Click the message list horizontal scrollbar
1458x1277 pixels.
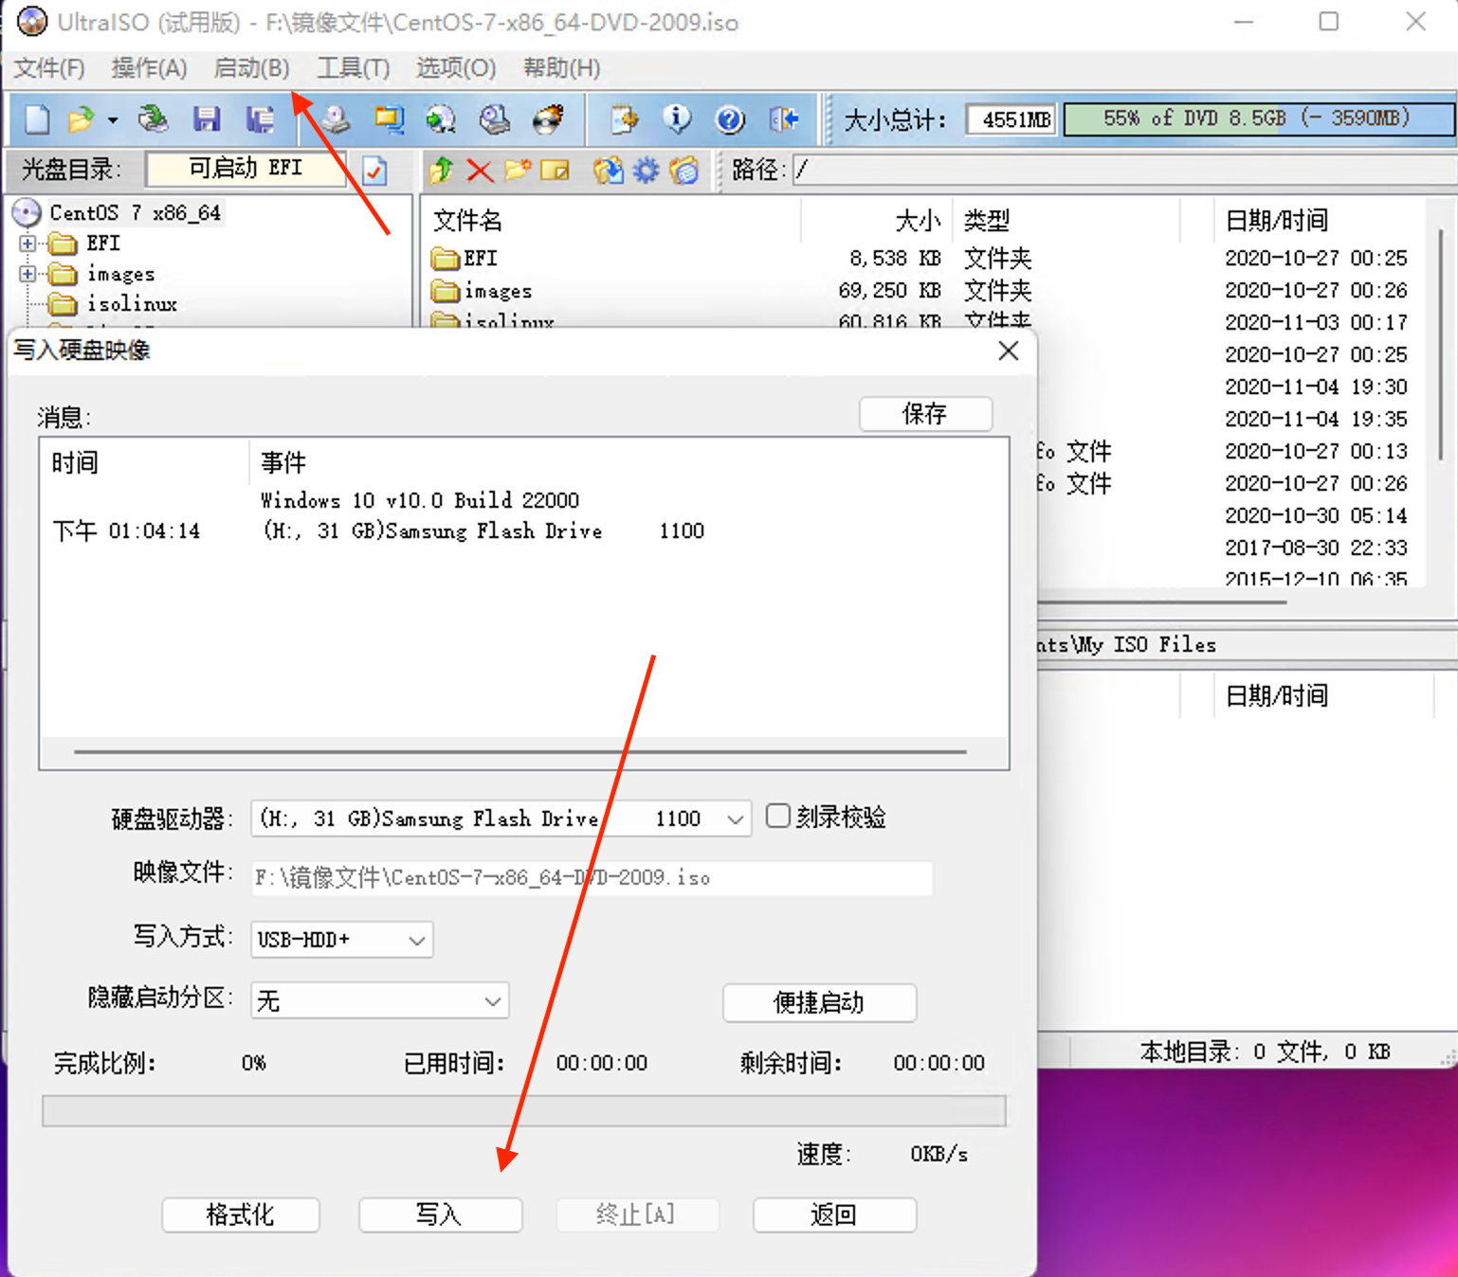tap(520, 752)
